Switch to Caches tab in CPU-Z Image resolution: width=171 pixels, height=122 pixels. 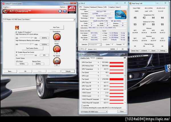pyautogui.click(x=87, y=7)
